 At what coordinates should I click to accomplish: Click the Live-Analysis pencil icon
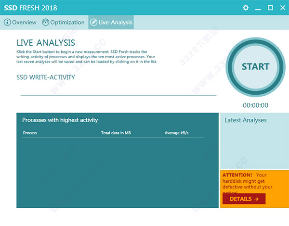(93, 22)
